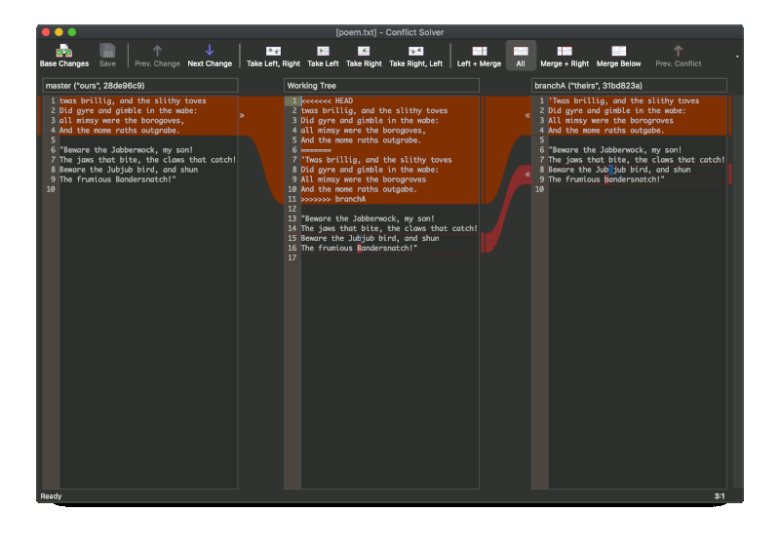Expand the toolbar overflow chevron
The height and width of the screenshot is (551, 780).
pos(737,57)
